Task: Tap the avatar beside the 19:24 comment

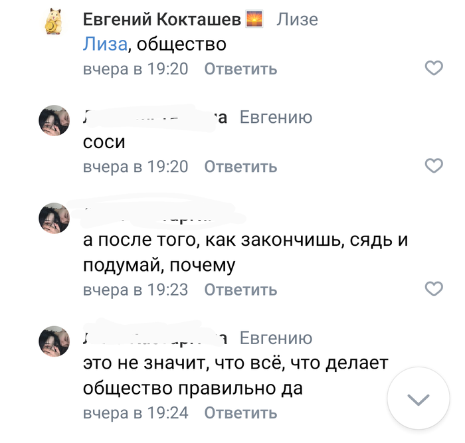Action: point(54,341)
